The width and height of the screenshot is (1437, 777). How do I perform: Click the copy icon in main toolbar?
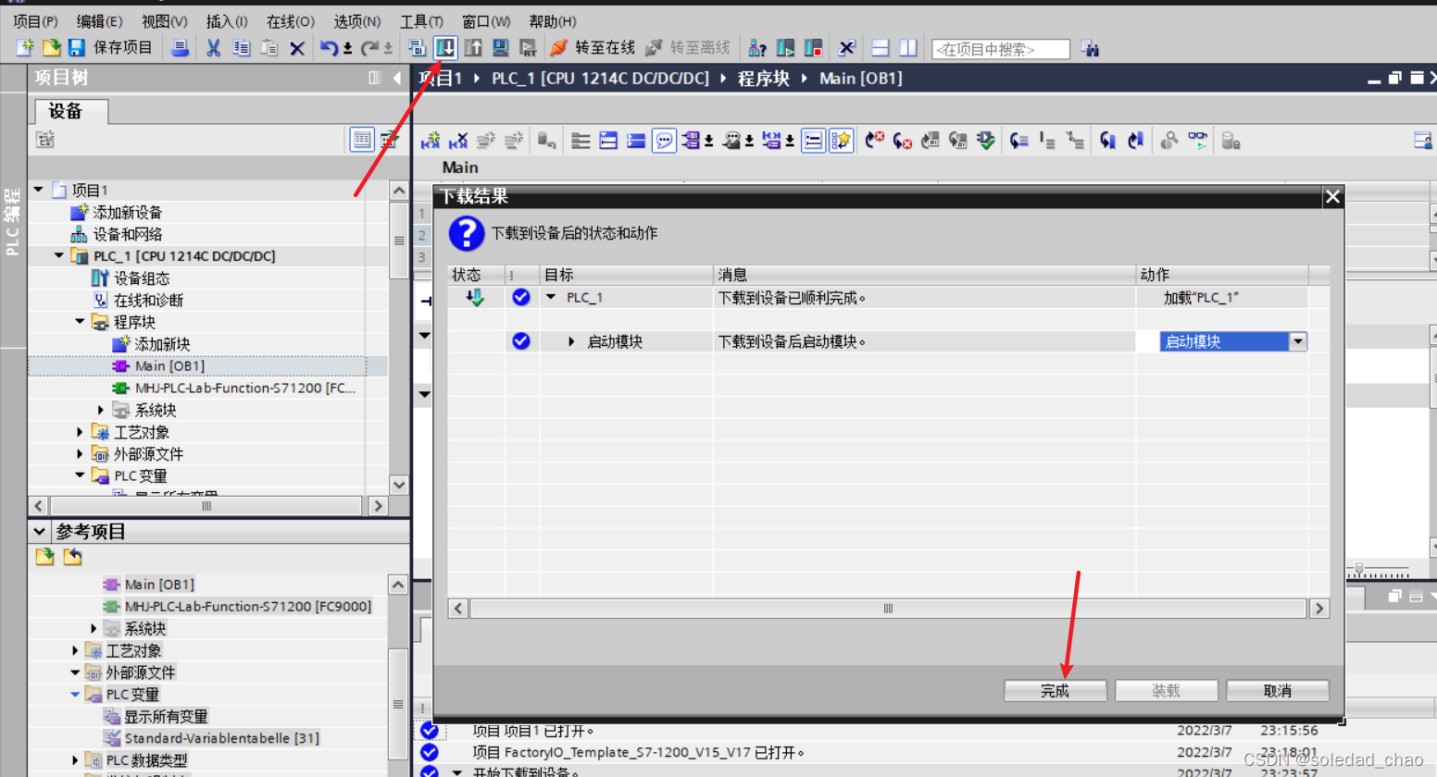click(242, 47)
